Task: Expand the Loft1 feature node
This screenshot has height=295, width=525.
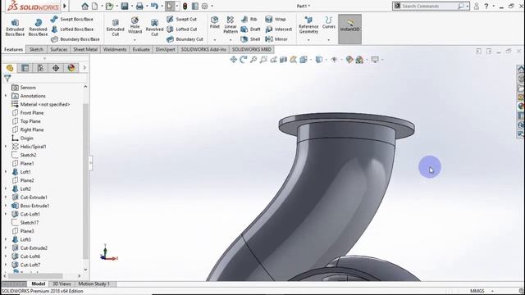Action: (6, 172)
